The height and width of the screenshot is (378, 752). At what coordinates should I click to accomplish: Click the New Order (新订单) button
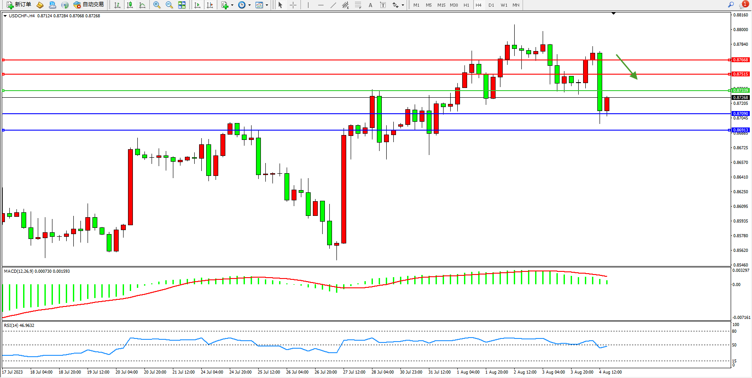pyautogui.click(x=19, y=5)
